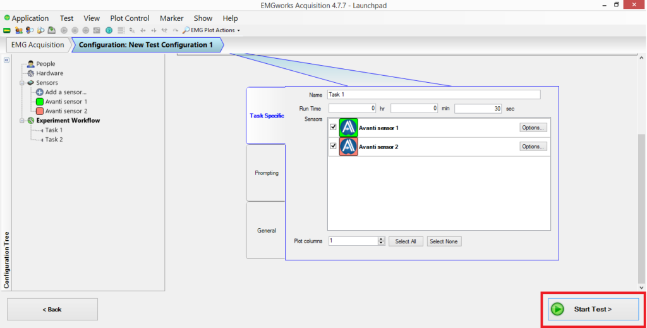Image resolution: width=647 pixels, height=328 pixels.
Task: Click the vertical scrollbar up arrow
Action: pos(641,58)
